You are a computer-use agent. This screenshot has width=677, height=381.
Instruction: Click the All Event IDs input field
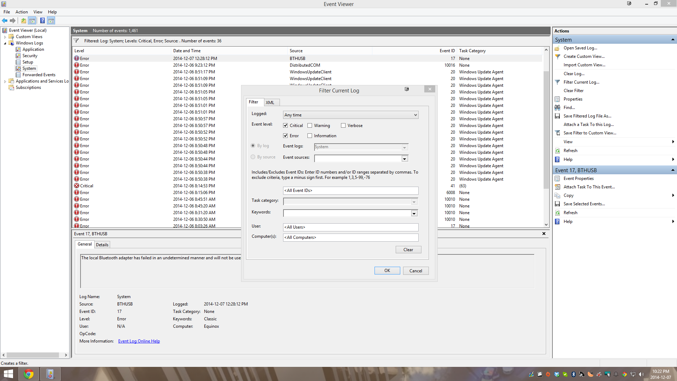tap(351, 190)
